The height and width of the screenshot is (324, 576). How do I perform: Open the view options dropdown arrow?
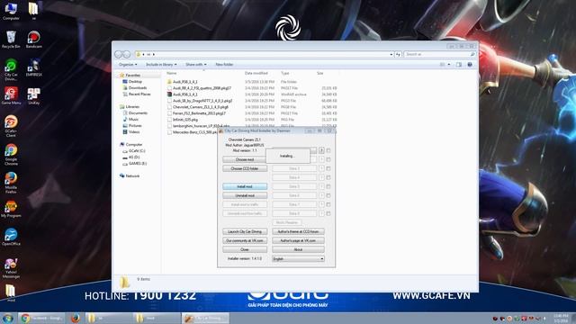point(449,65)
